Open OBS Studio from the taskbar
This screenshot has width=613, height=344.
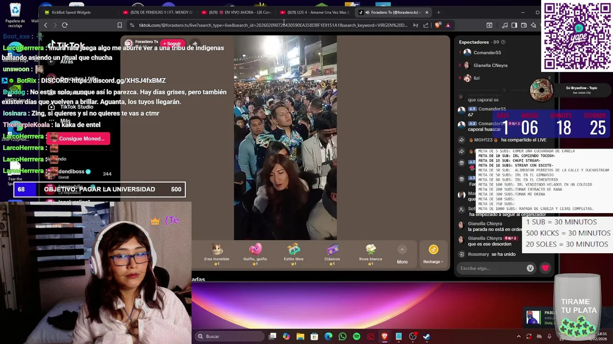point(413,336)
